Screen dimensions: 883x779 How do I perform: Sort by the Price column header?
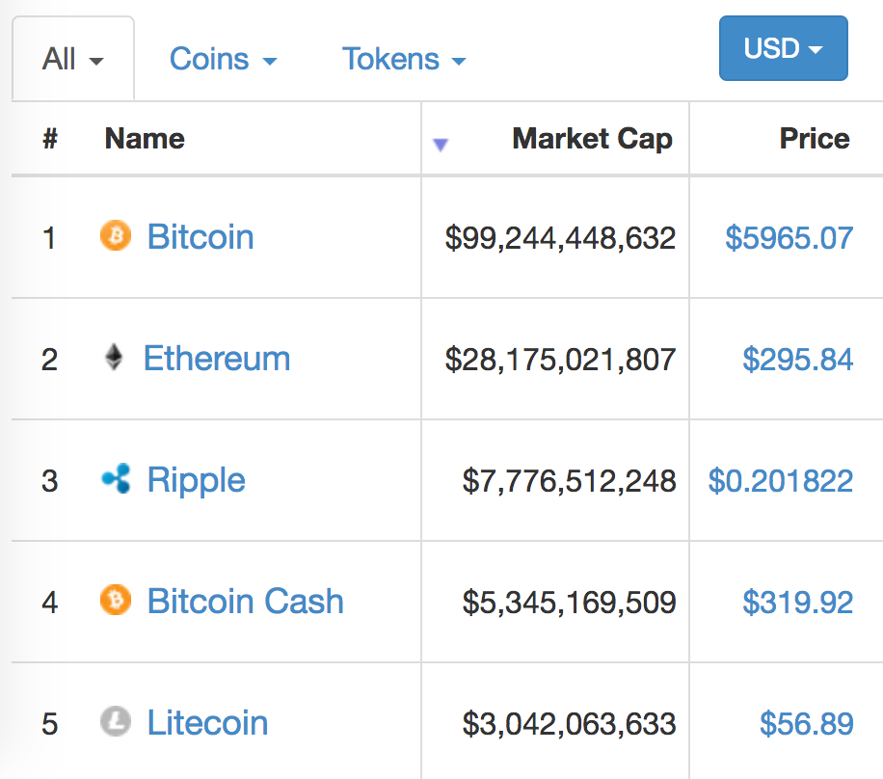tap(815, 139)
